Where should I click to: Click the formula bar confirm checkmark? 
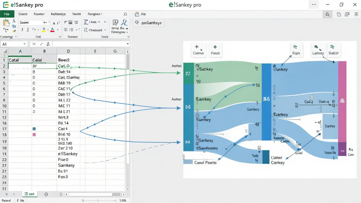click(41, 44)
